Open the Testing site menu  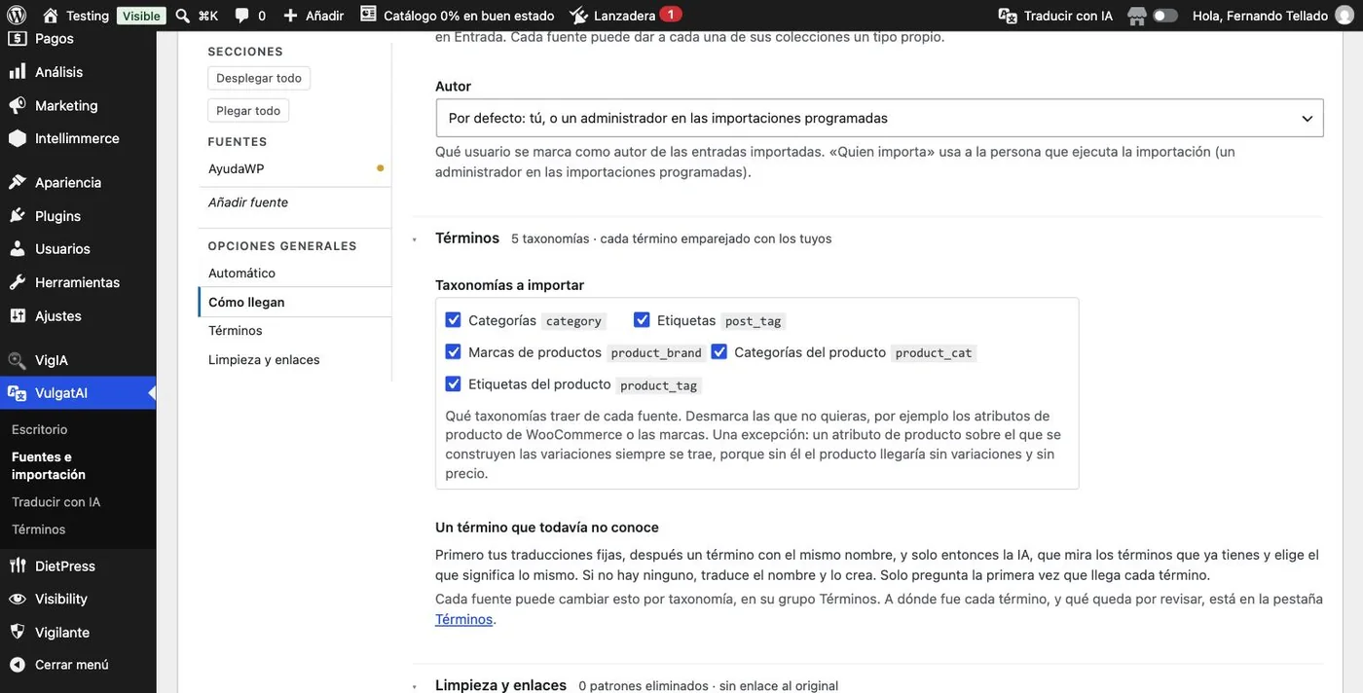(76, 16)
